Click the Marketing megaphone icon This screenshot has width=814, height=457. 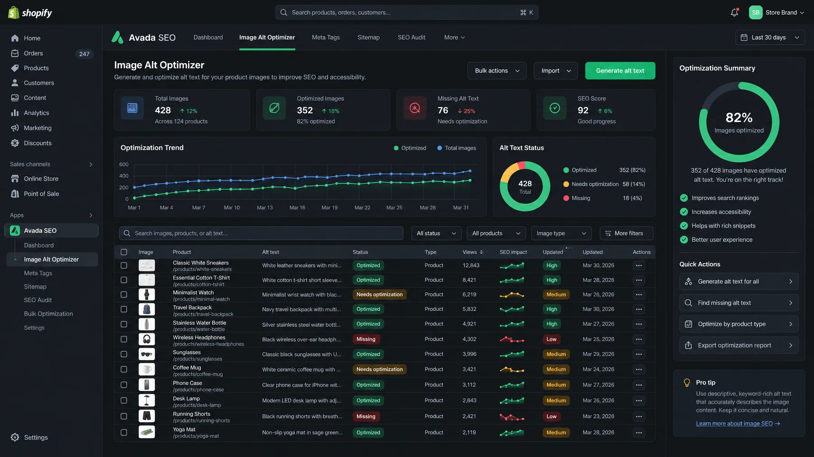(15, 128)
